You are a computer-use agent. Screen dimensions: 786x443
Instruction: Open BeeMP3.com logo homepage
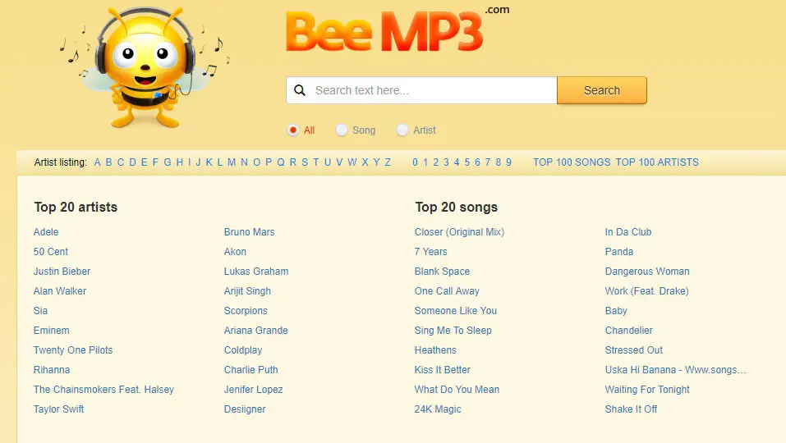click(x=397, y=29)
